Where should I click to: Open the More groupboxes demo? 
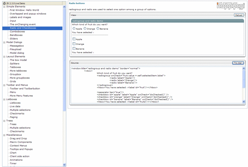point(20,78)
